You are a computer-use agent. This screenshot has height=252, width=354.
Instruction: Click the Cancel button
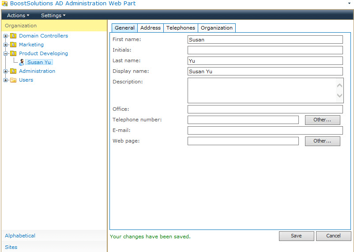[x=333, y=236]
